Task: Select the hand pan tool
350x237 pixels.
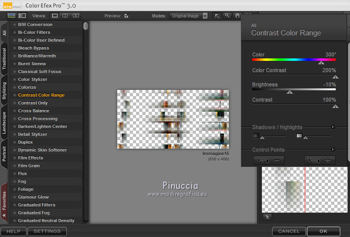Action: 237,16
